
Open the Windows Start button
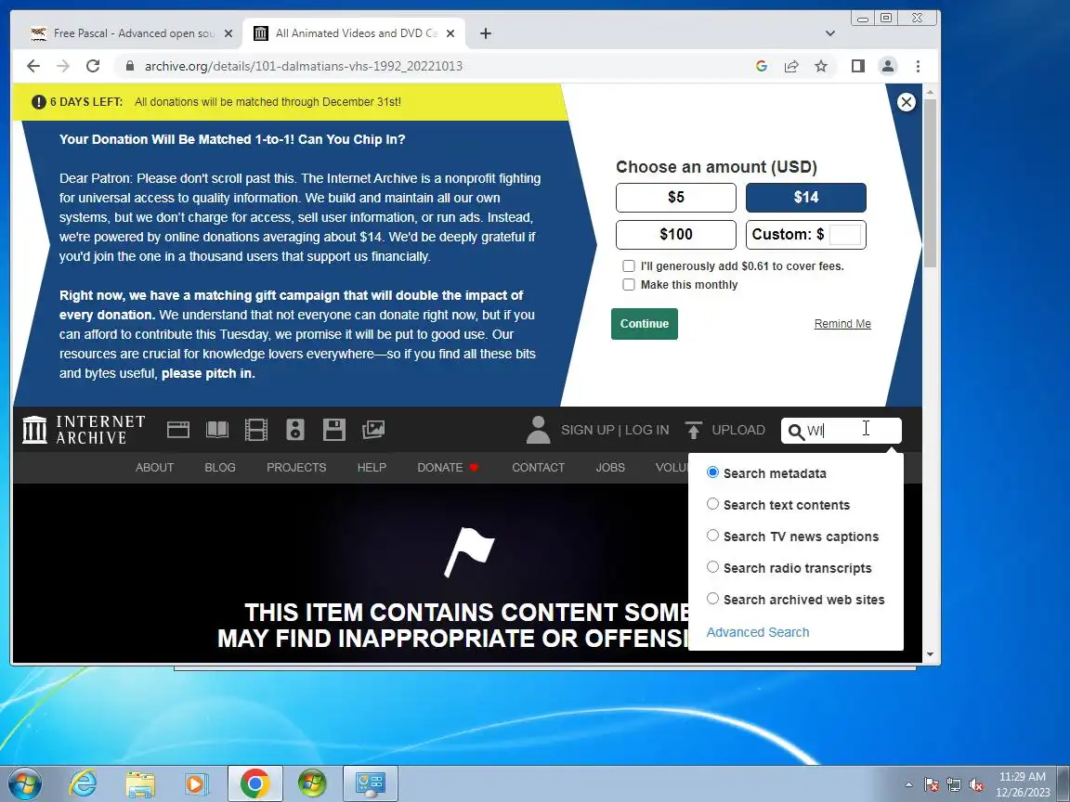click(x=23, y=783)
